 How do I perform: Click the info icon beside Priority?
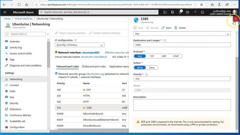147,74
